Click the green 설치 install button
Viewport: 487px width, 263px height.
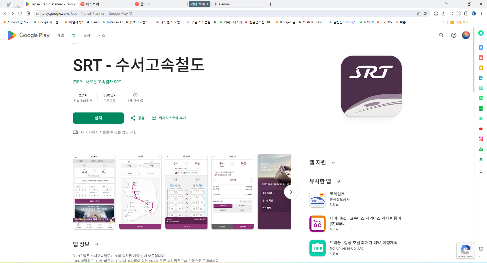(x=98, y=118)
